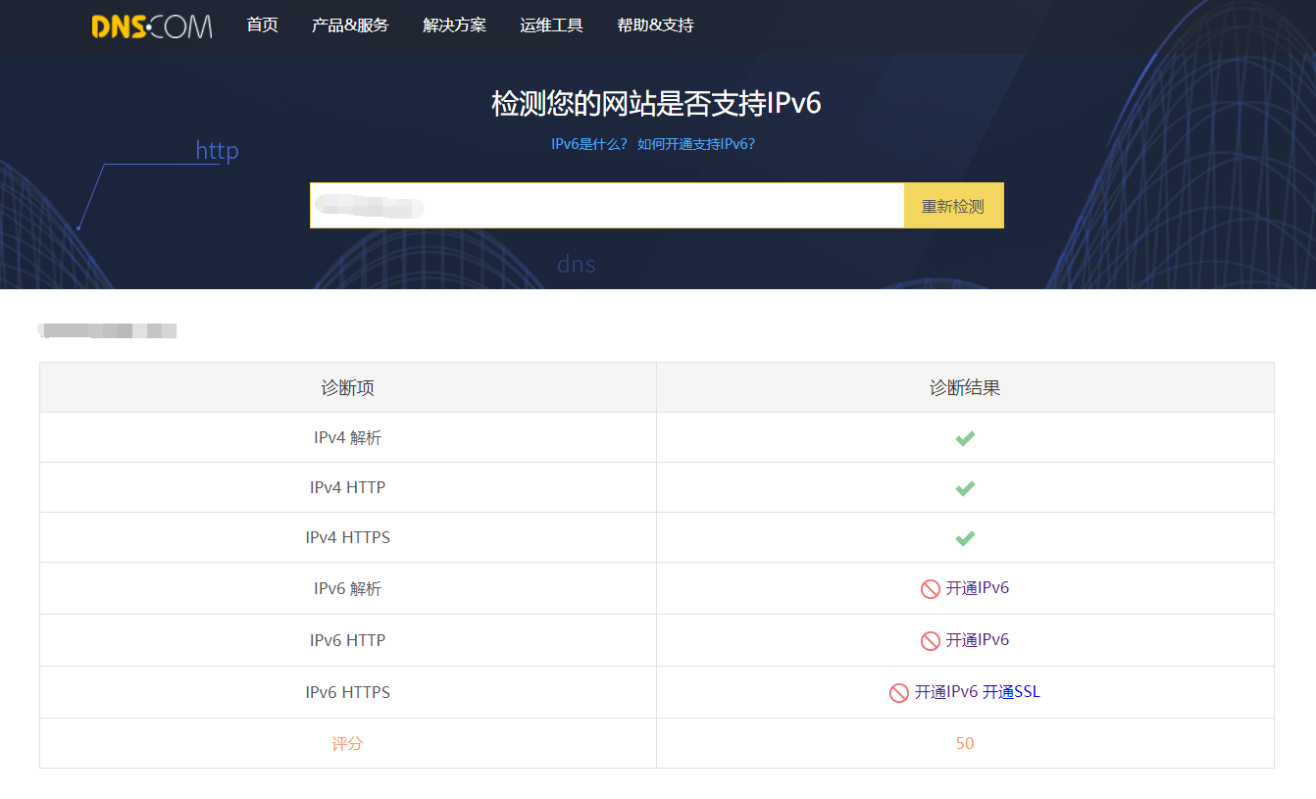Click the DNS.COM logo
This screenshot has width=1316, height=799.
point(151,26)
